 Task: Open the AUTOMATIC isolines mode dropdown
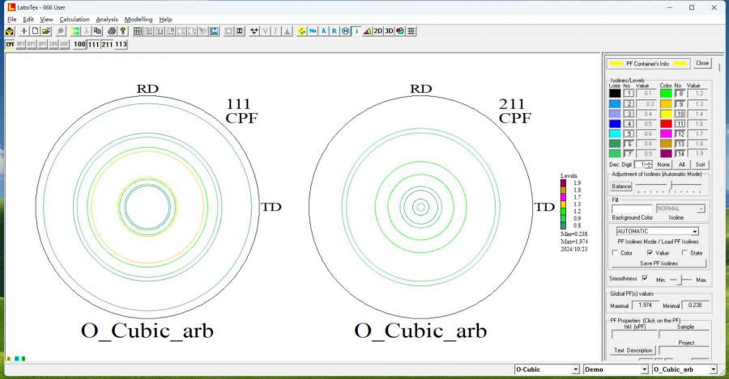(695, 231)
